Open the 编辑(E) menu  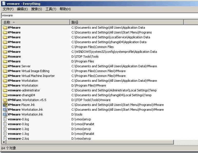click(22, 9)
